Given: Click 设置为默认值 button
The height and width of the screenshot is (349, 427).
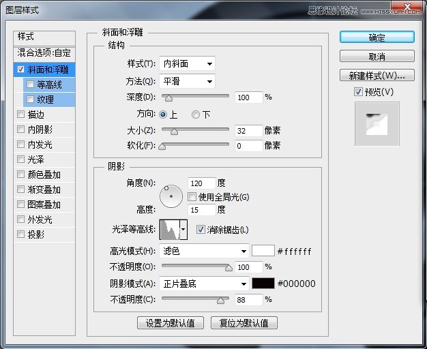Looking at the screenshot, I should [171, 323].
